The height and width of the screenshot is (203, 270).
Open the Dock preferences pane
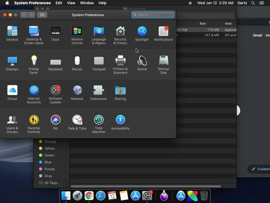(x=55, y=34)
